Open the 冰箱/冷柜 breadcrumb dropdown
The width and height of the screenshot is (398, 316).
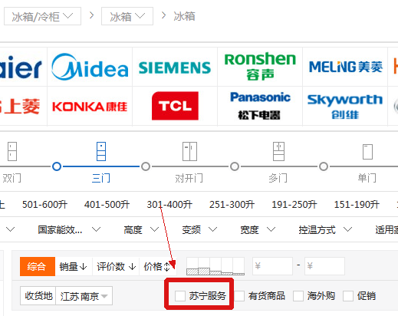tap(42, 16)
